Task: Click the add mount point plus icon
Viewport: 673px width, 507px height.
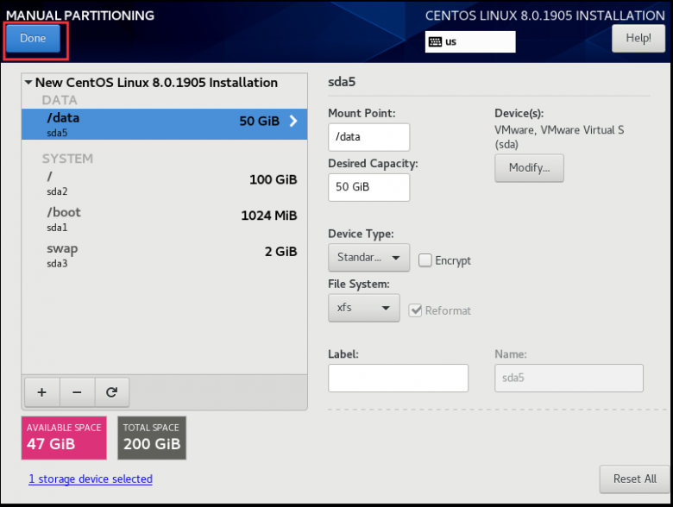Action: point(41,391)
